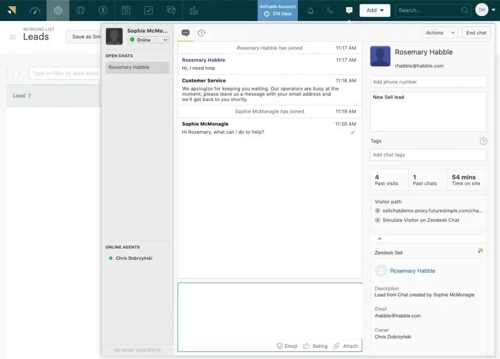This screenshot has width=500, height=359.
Task: Open the Add dropdown button
Action: click(375, 10)
